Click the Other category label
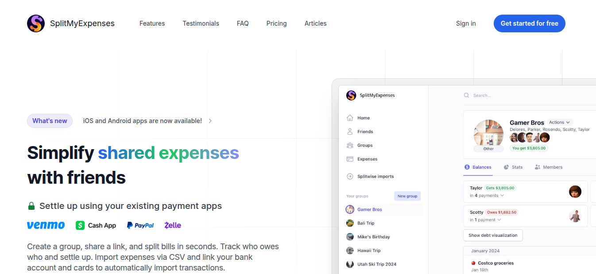Viewport: 596px width, 274px height. click(x=488, y=149)
